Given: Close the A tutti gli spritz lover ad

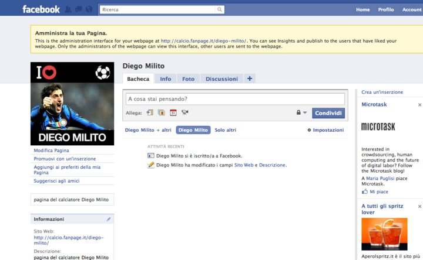Looking at the screenshot, I should pyautogui.click(x=419, y=206).
